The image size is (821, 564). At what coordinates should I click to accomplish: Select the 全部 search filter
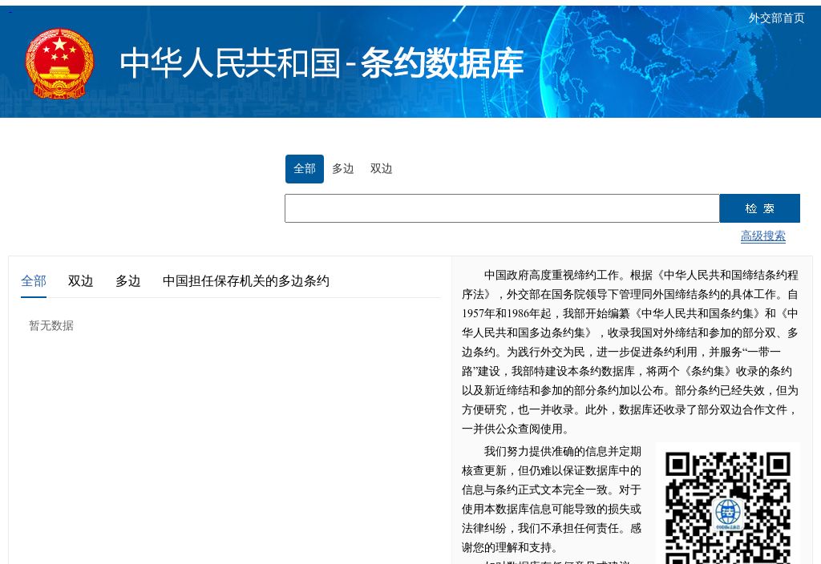(305, 168)
